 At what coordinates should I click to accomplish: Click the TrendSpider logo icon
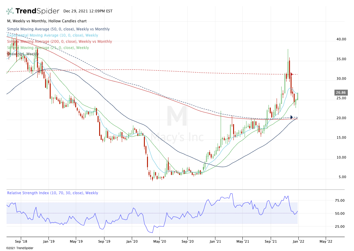(x=10, y=11)
